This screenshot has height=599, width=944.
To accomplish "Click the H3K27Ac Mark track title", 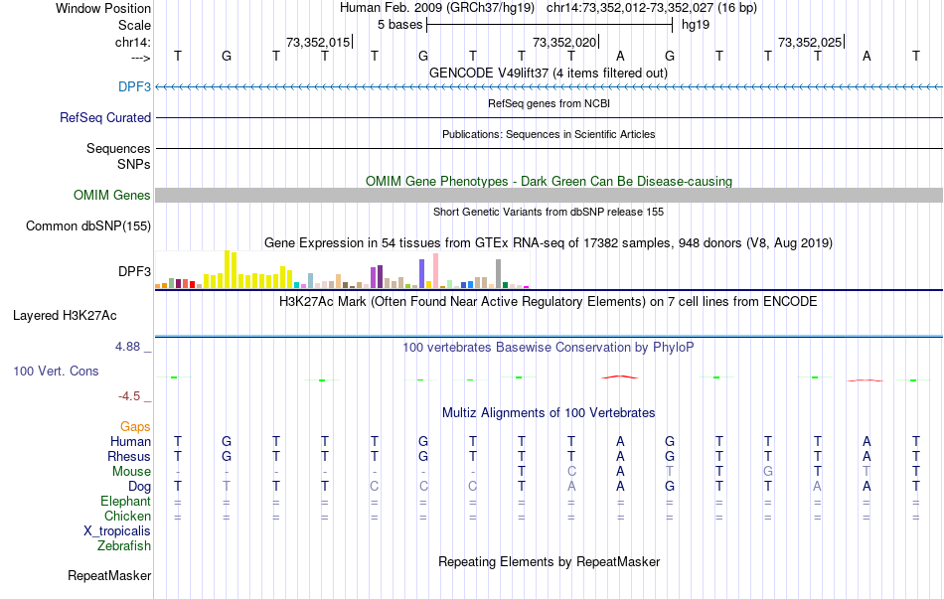I will tap(549, 301).
